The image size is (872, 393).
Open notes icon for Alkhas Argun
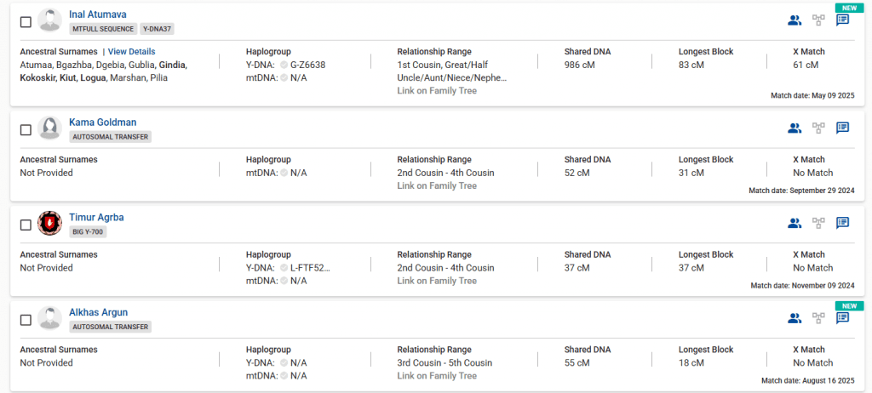coord(842,318)
